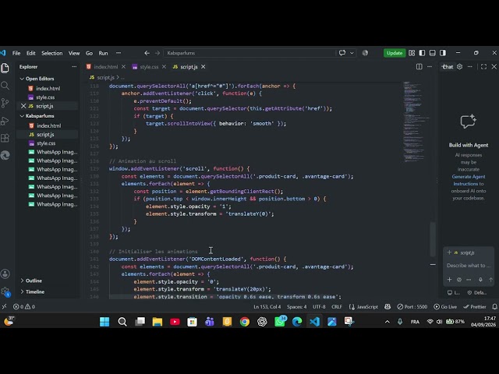Screen dimensions: 499x374
Task: Toggle the Secondary Side Bar
Action: 443,53
